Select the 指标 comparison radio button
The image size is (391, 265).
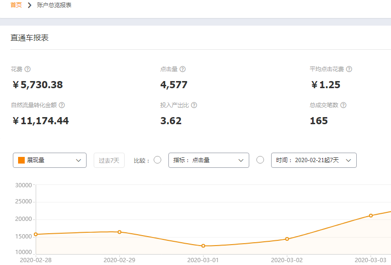pos(157,160)
